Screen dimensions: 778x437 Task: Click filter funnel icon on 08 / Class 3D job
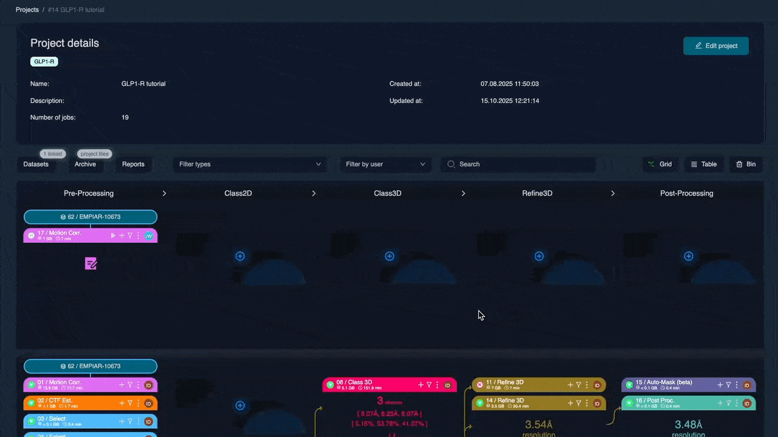tap(429, 385)
